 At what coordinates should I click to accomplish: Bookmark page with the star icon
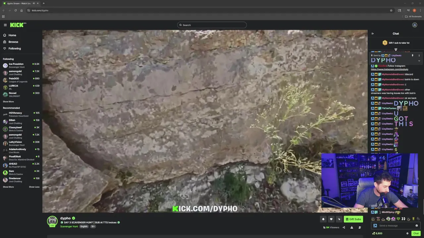pos(391,10)
